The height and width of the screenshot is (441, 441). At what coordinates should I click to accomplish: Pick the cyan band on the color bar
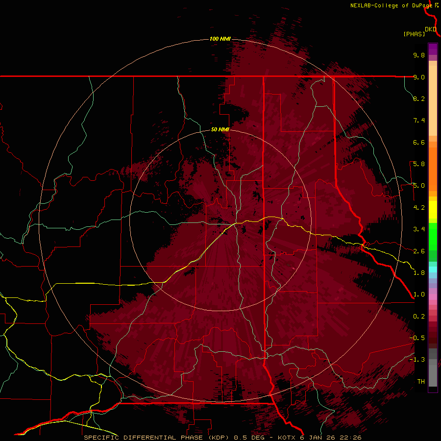433,269
